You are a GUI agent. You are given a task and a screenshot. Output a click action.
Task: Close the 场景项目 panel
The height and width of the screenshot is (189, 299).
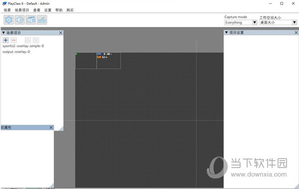[x=61, y=33]
